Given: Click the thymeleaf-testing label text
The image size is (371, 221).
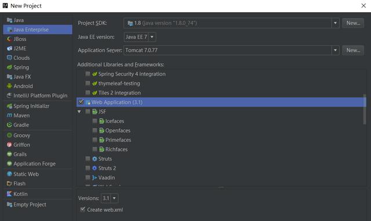Looking at the screenshot, I should pos(119,84).
